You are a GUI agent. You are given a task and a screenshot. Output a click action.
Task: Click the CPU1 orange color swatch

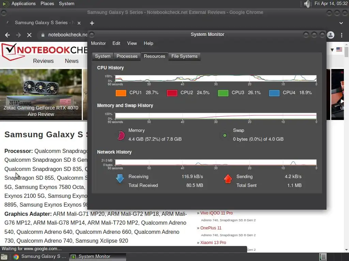pyautogui.click(x=121, y=93)
